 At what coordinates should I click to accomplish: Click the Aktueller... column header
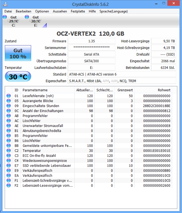click(84, 90)
